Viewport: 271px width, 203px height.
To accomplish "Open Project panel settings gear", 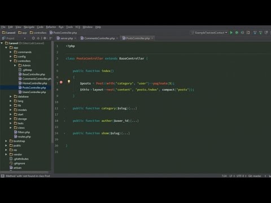I will point(45,38).
